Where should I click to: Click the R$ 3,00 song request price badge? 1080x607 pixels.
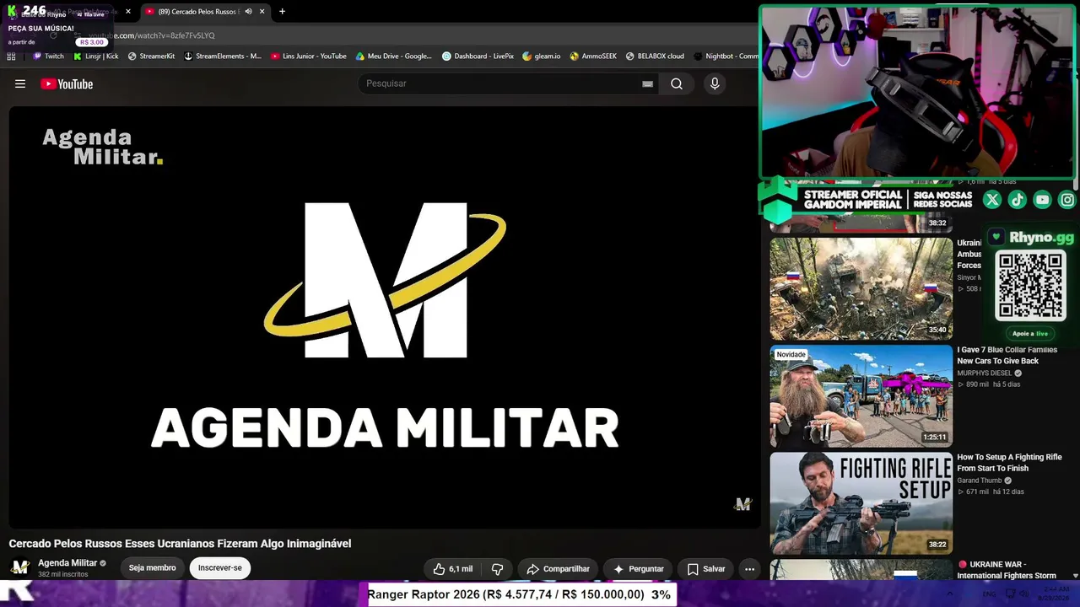[91, 42]
